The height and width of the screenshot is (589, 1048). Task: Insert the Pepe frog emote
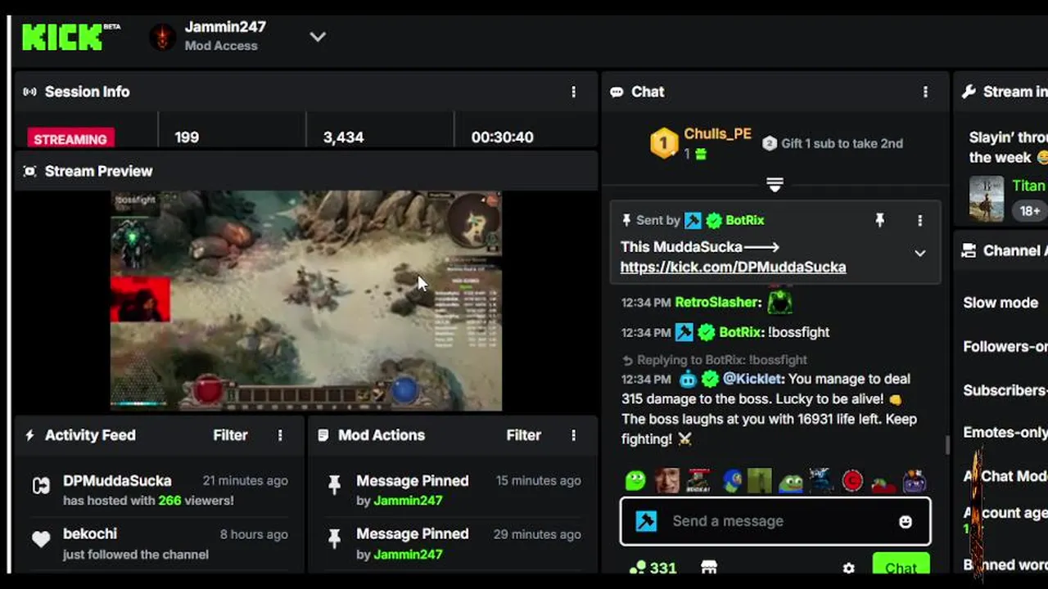coord(791,481)
